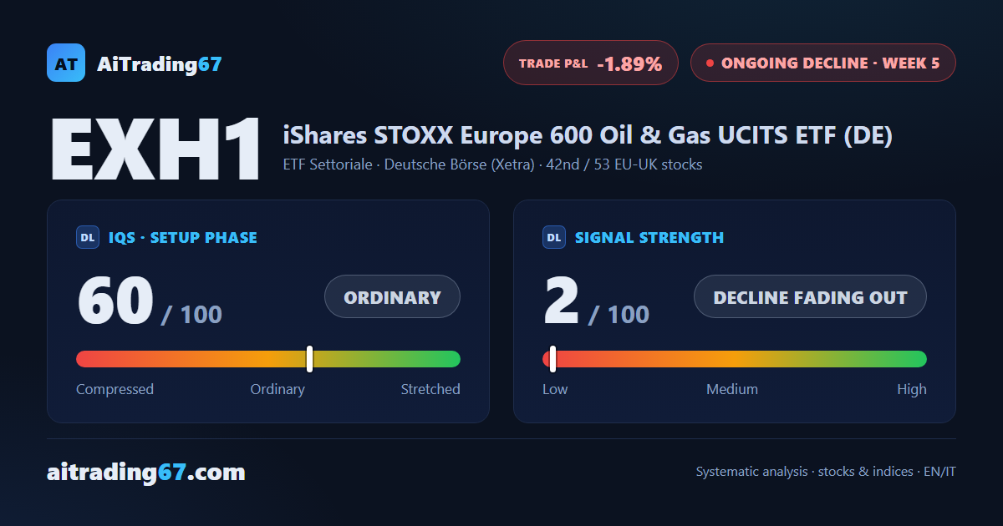The width and height of the screenshot is (1003, 526).
Task: Click the AT logo icon
Action: (x=66, y=63)
